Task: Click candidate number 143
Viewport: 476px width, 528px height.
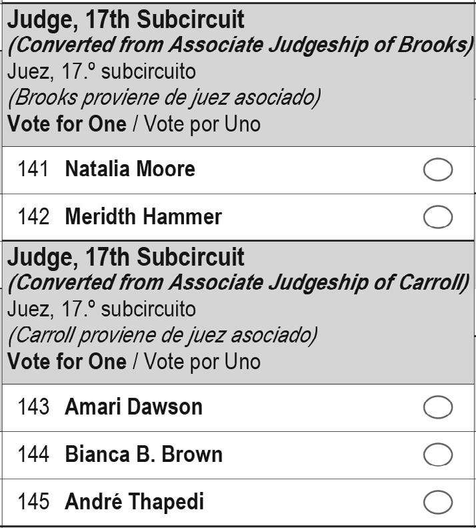Action: [x=33, y=407]
